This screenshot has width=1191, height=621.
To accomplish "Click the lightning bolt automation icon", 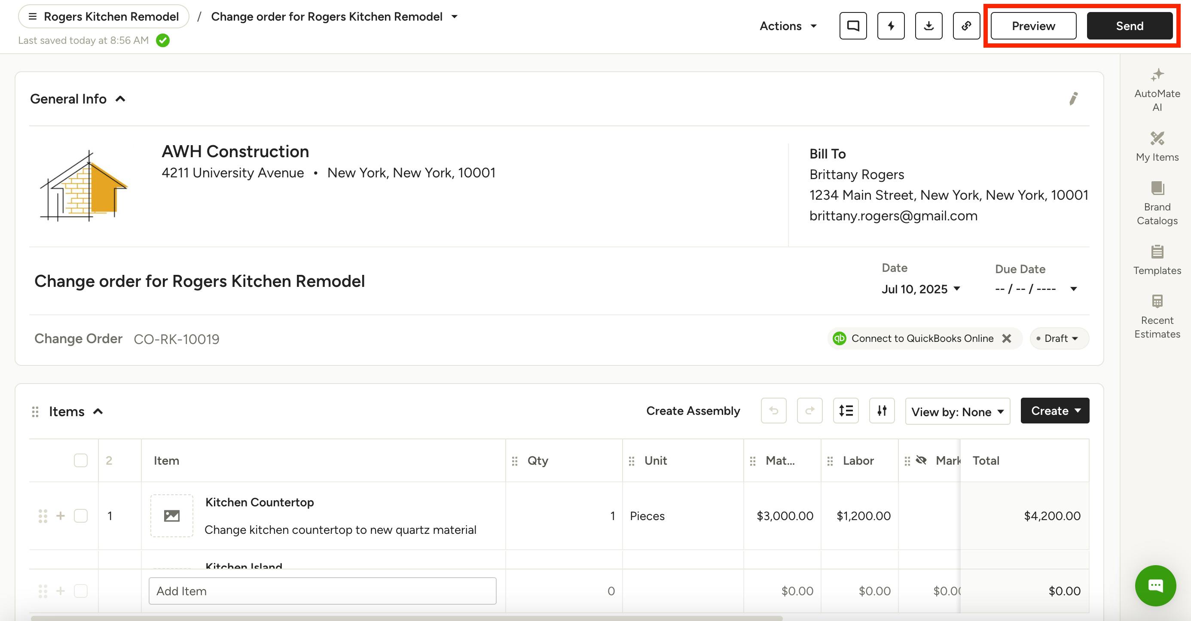I will [891, 26].
